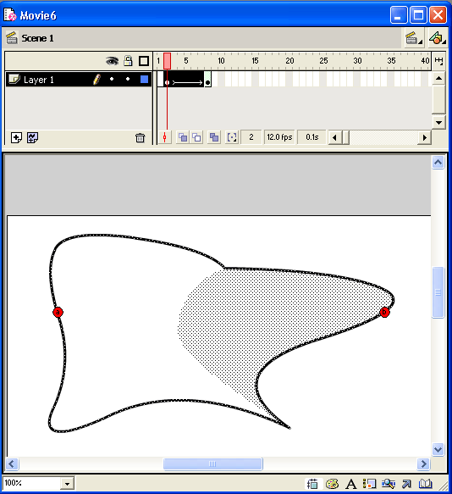Add a motion guide layer

(32, 137)
